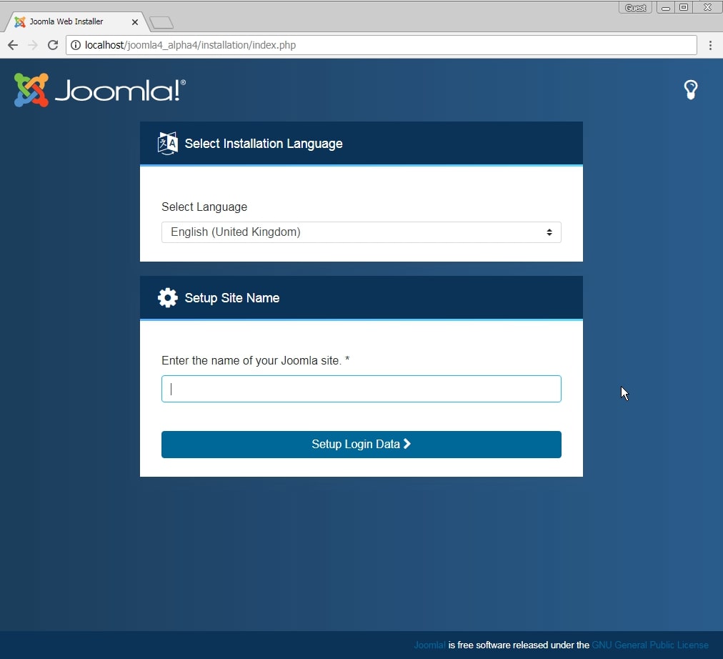Image resolution: width=723 pixels, height=659 pixels.
Task: Click the Joomla! logo
Action: click(x=99, y=90)
